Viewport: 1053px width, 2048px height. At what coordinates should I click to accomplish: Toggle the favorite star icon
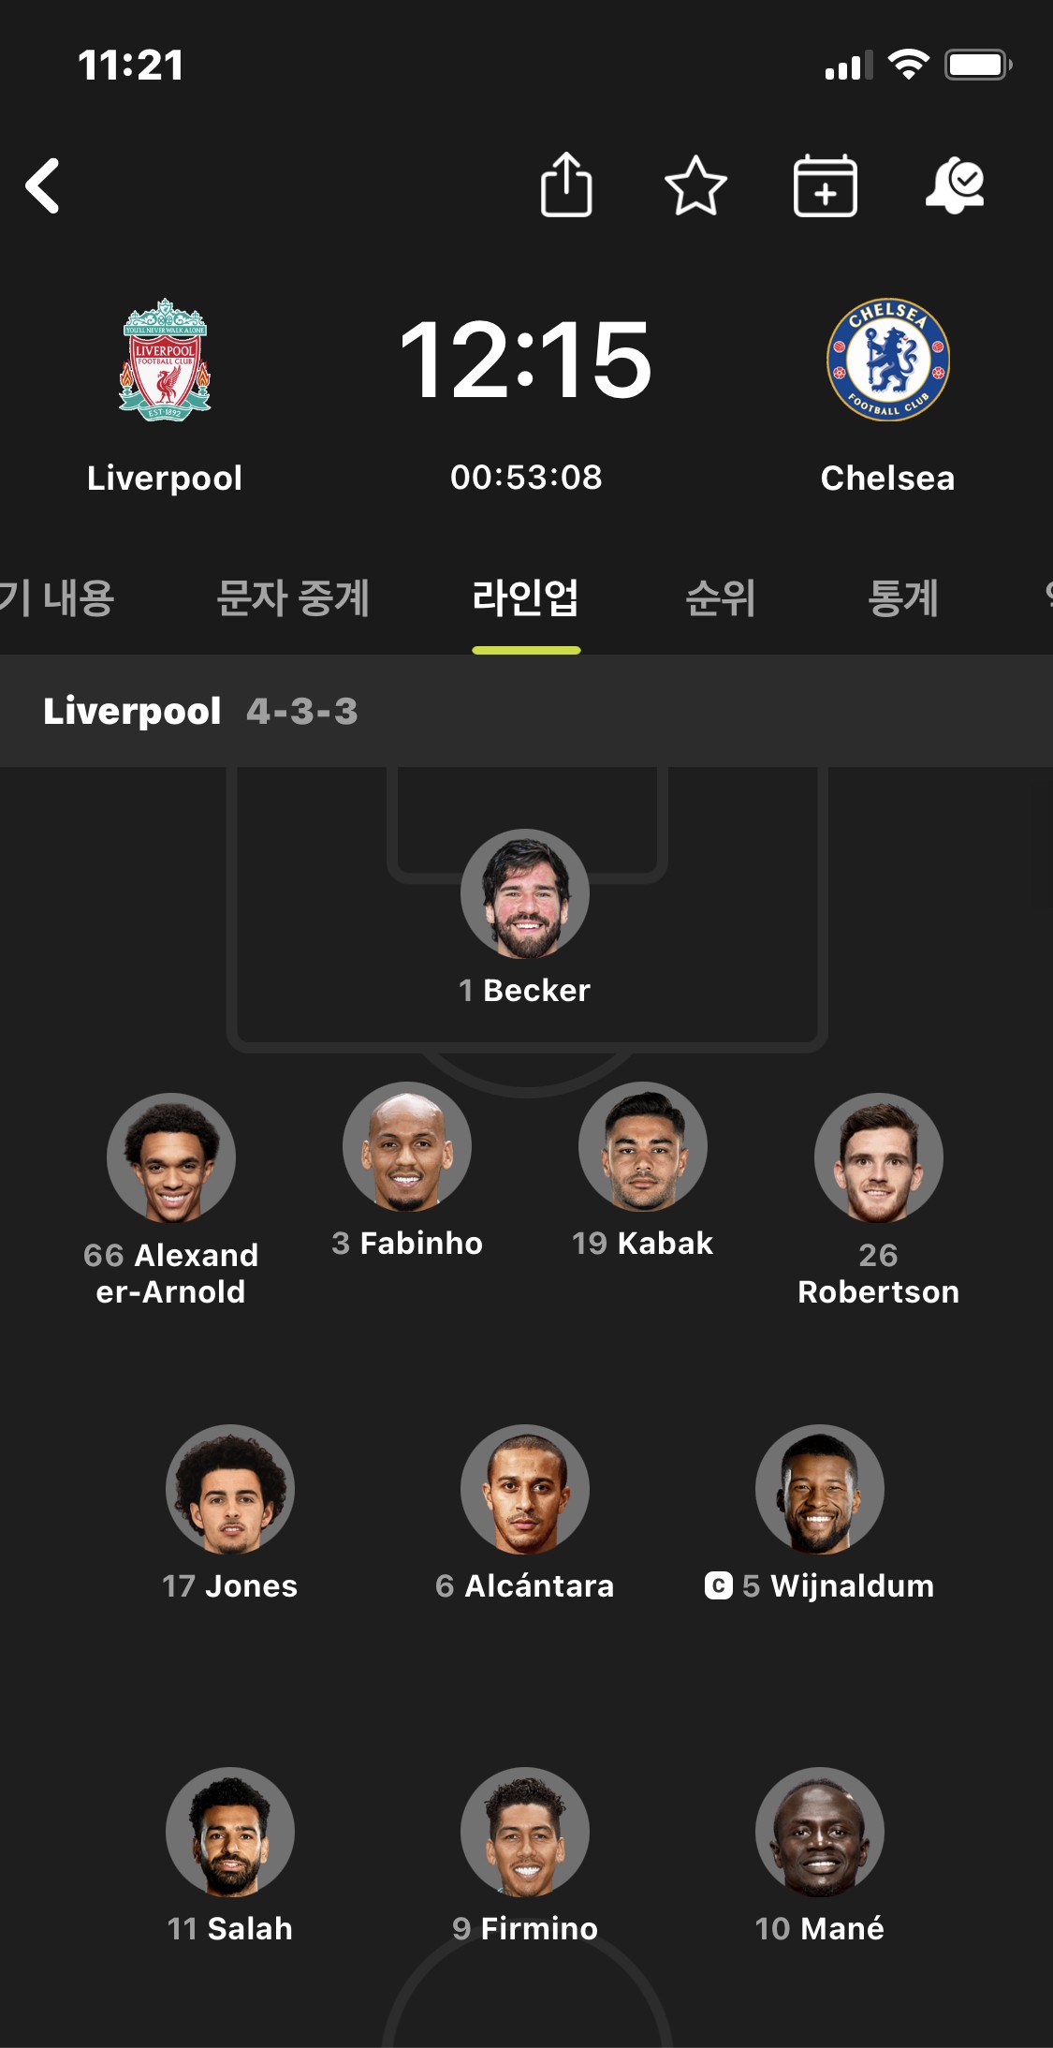coord(695,185)
